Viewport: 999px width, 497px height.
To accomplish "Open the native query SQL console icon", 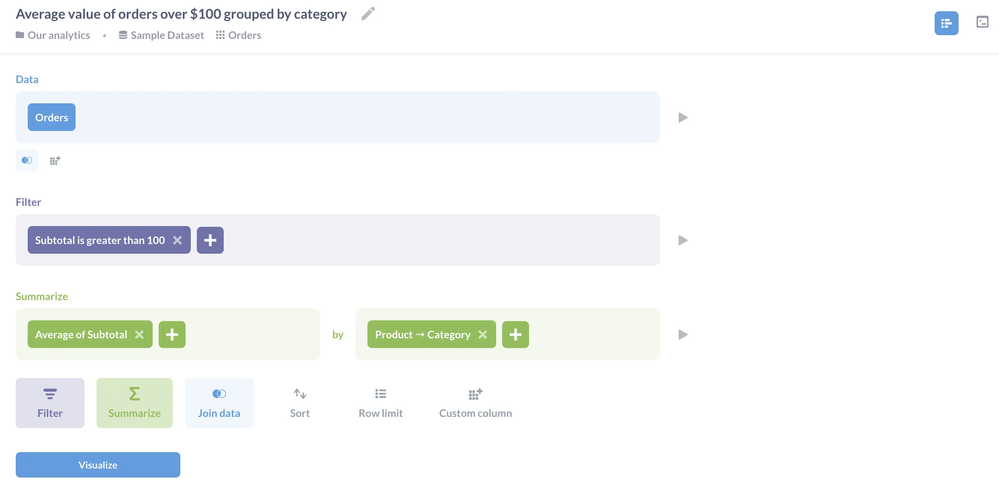I will click(982, 22).
